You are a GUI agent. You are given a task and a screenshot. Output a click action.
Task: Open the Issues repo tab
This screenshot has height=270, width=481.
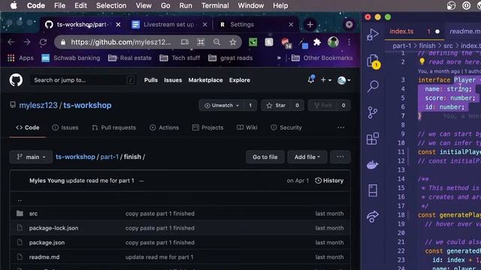pyautogui.click(x=65, y=127)
